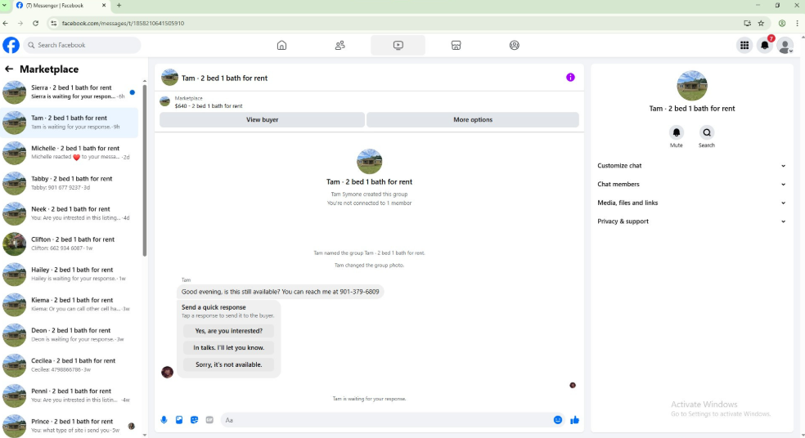805x438 pixels.
Task: Click the sender avatar beside quick responses
Action: 168,372
